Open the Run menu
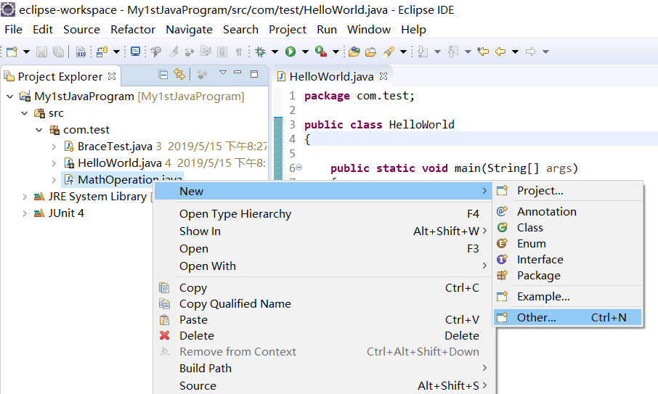The image size is (658, 394). pos(327,29)
